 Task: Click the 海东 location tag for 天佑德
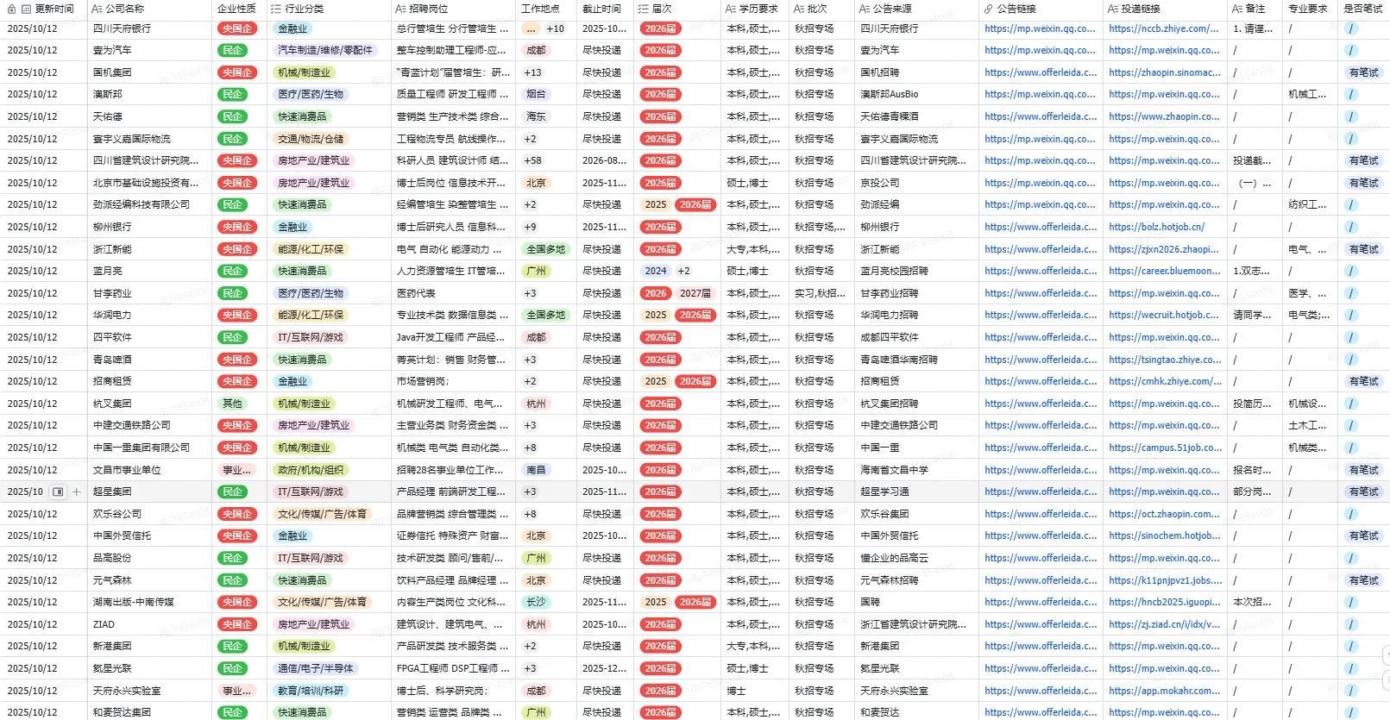536,116
